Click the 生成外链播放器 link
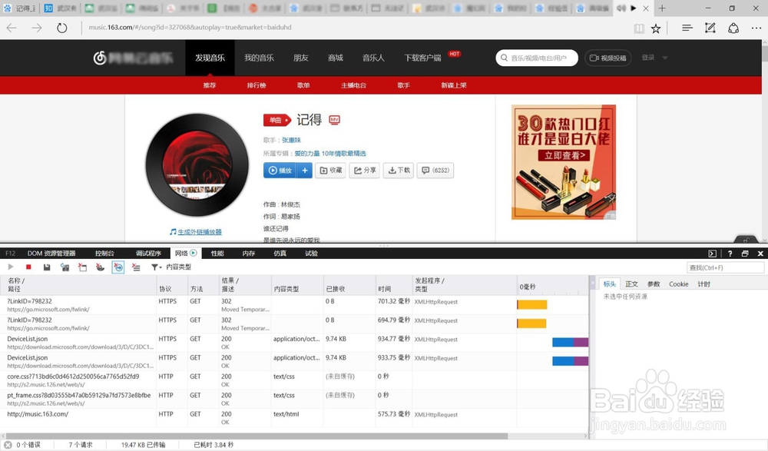This screenshot has width=768, height=451. point(200,232)
